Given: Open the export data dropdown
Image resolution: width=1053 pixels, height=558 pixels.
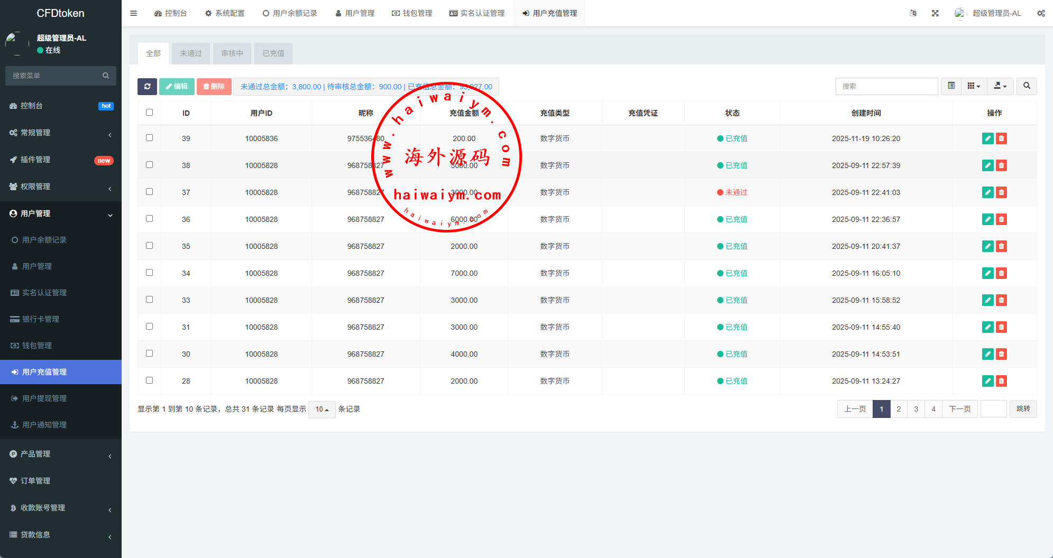Looking at the screenshot, I should pyautogui.click(x=1000, y=86).
